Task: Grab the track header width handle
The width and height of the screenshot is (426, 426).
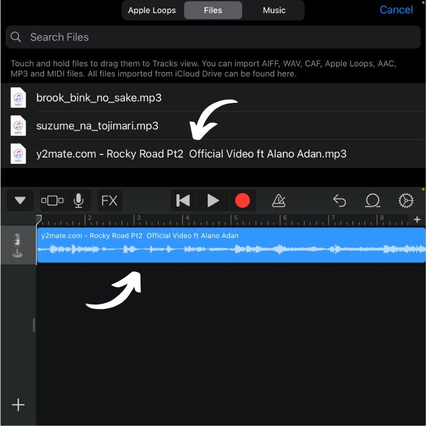Action: point(34,325)
